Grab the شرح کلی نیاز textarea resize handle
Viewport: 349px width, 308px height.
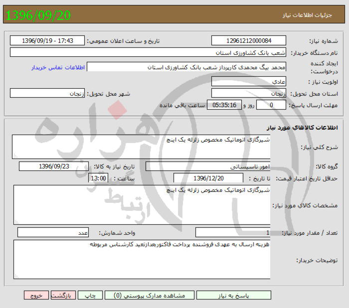tap(15, 156)
